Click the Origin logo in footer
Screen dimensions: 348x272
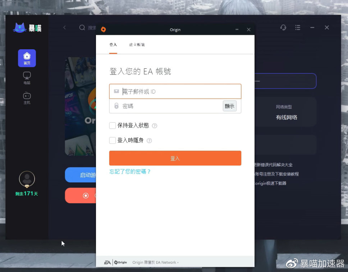click(120, 262)
